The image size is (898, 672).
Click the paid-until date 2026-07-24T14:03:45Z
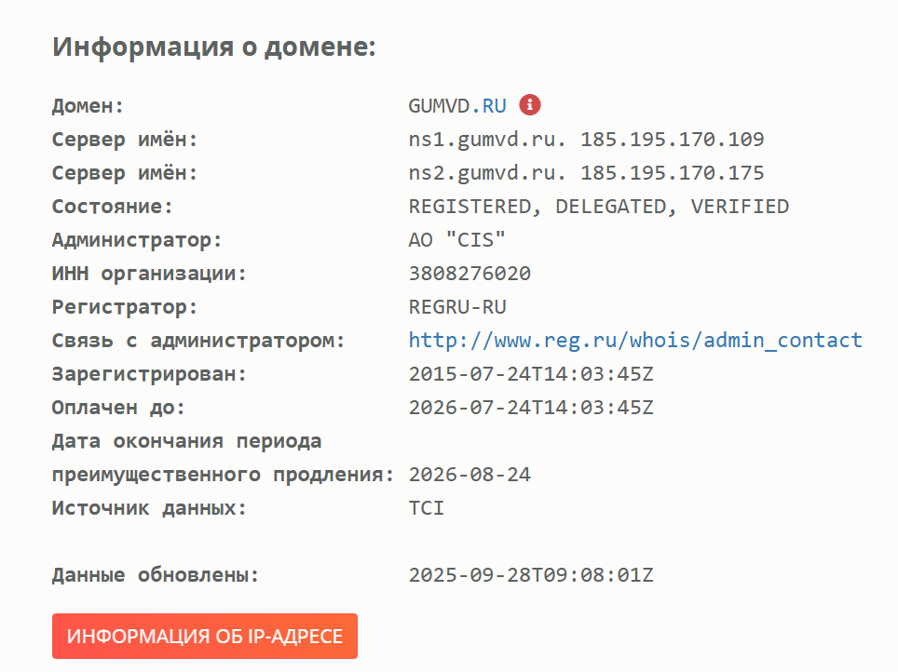(x=531, y=408)
